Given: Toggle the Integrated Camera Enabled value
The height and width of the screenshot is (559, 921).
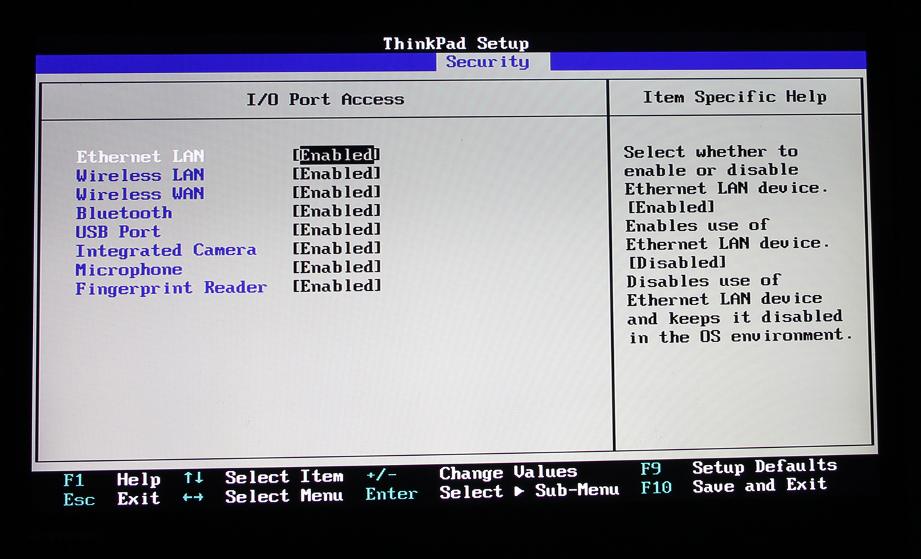Looking at the screenshot, I should [x=336, y=249].
